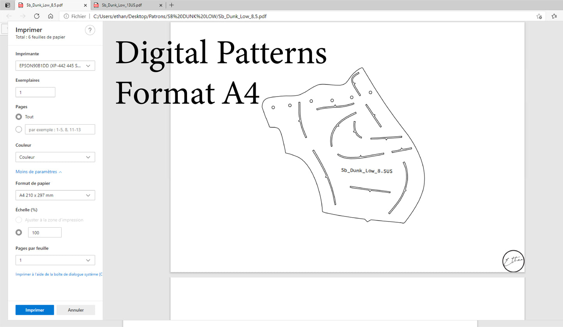Click the site info icon beside Fichier

pos(66,16)
